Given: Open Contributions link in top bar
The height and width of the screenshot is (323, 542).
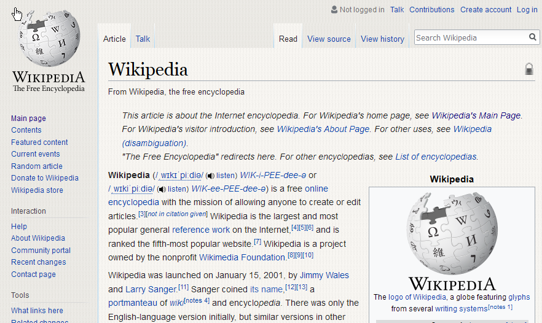Looking at the screenshot, I should pos(432,10).
